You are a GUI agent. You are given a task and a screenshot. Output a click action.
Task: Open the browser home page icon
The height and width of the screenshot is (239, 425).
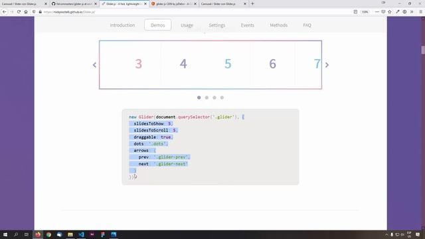point(26,12)
